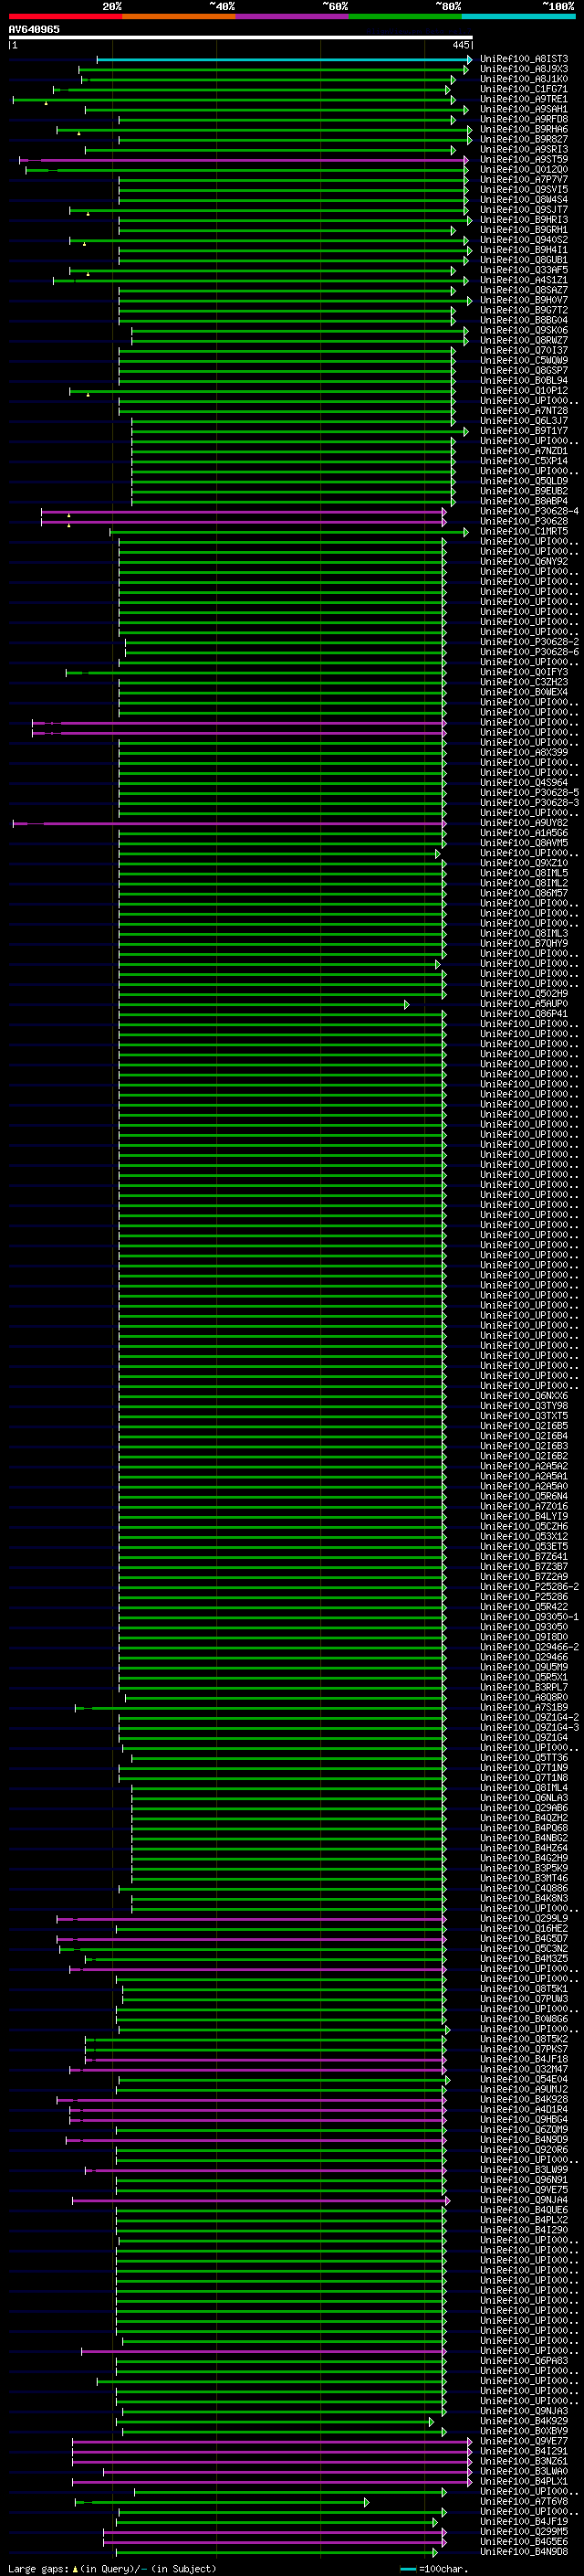The image size is (584, 2576).
Task: Click hit label UniRef100_Q9SK06
Action: pyautogui.click(x=524, y=330)
